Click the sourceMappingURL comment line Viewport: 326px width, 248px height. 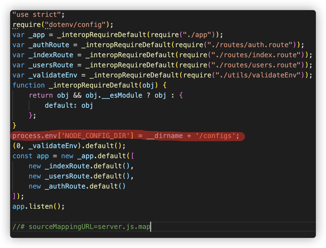(81, 227)
